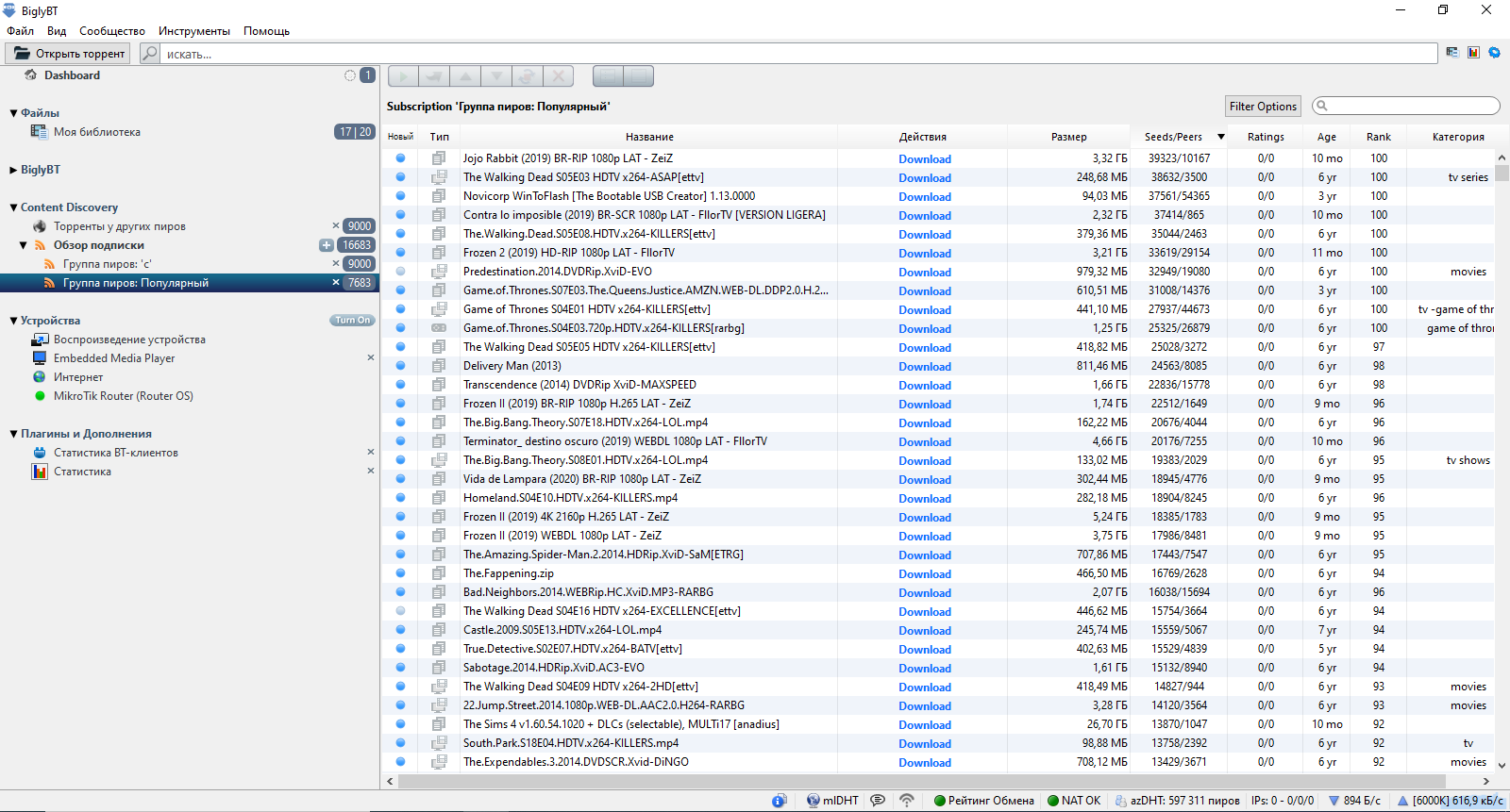1510x812 pixels.
Task: Click Интернет globe device icon
Action: (x=40, y=377)
